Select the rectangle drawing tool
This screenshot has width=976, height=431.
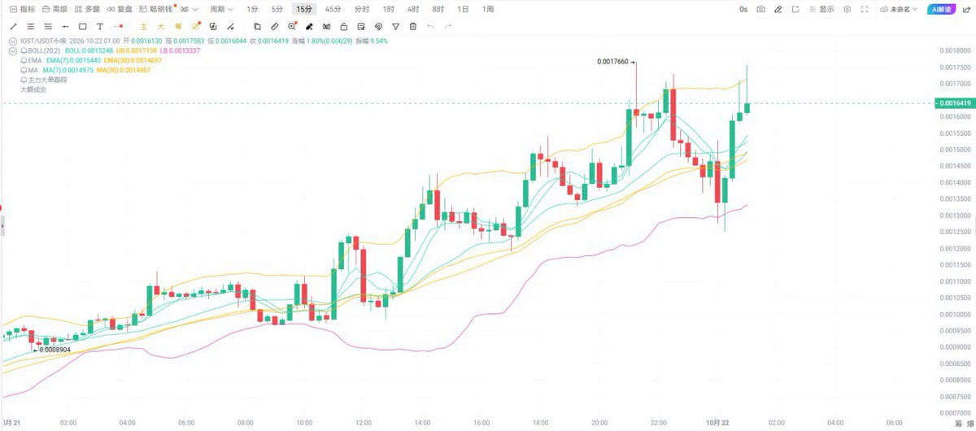pos(82,27)
